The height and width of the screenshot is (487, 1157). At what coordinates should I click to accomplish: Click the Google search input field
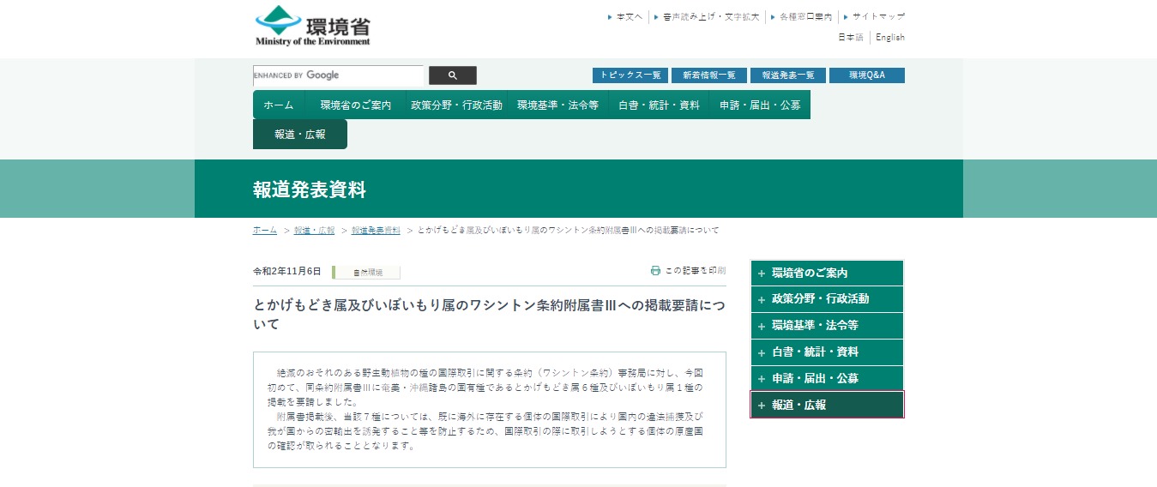coord(338,75)
